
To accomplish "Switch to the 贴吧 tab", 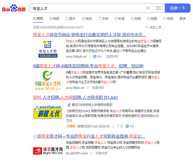I will pos(54,19).
